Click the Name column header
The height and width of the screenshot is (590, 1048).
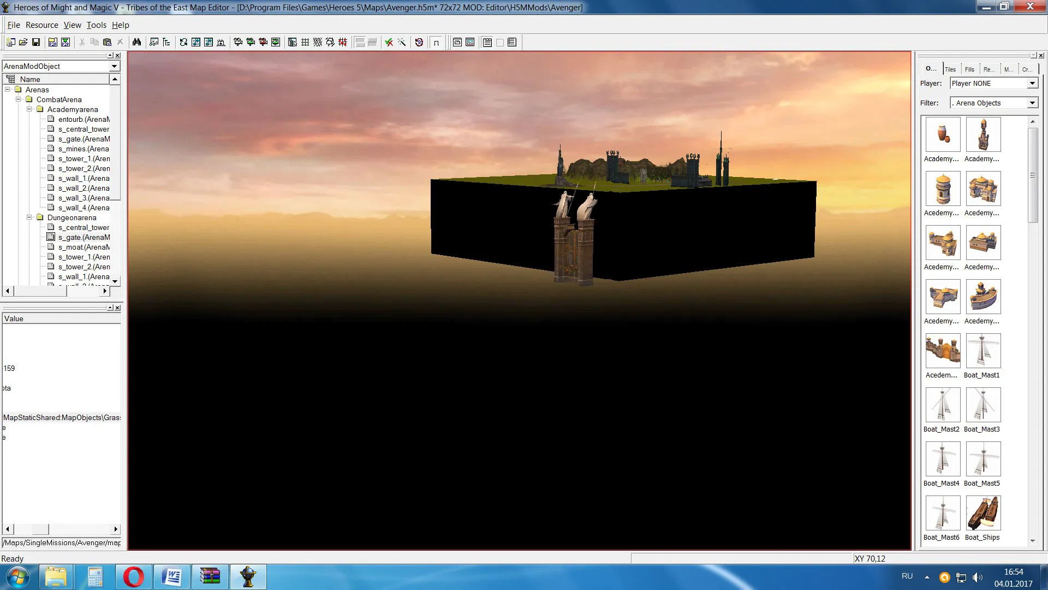[x=56, y=79]
